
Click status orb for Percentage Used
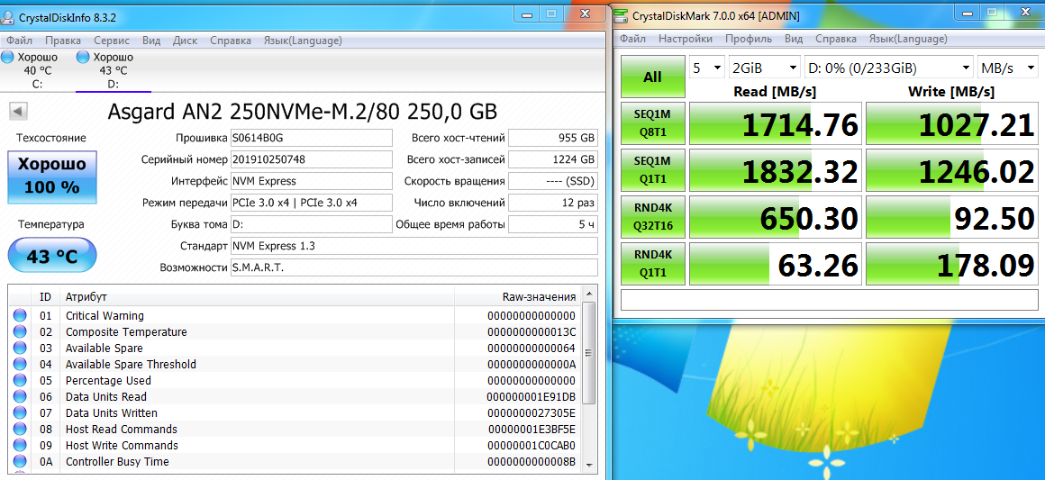pyautogui.click(x=19, y=380)
